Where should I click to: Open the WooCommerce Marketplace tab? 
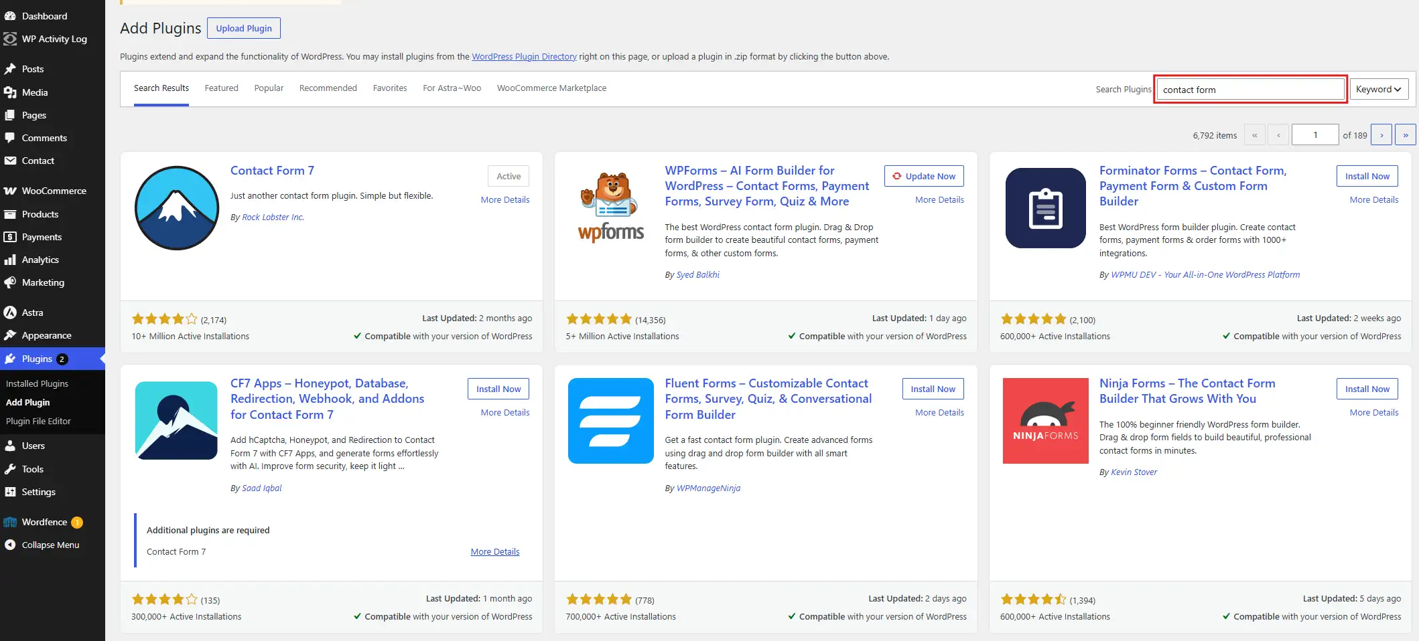(x=551, y=88)
